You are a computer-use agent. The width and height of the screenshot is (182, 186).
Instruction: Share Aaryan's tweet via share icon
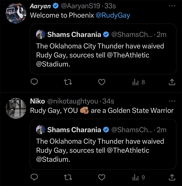tap(171, 82)
